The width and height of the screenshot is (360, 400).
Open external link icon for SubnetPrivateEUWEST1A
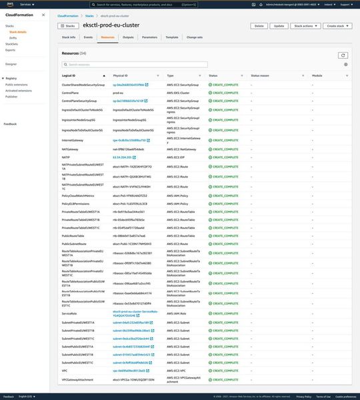click(x=151, y=323)
